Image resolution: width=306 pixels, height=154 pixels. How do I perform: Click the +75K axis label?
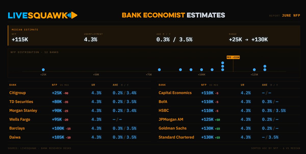coord(149,75)
